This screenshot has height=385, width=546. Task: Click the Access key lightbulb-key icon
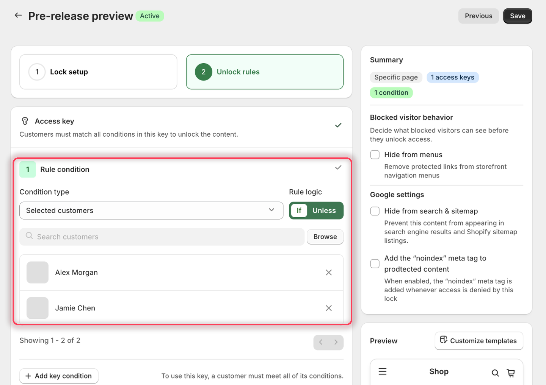pos(25,121)
